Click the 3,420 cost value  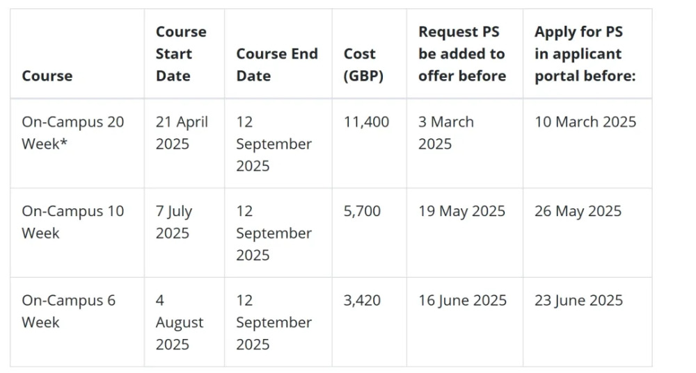pyautogui.click(x=362, y=300)
